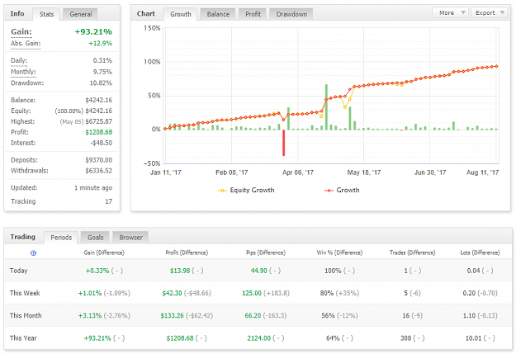The height and width of the screenshot is (354, 516).
Task: Click the Monthly label
Action: point(23,72)
